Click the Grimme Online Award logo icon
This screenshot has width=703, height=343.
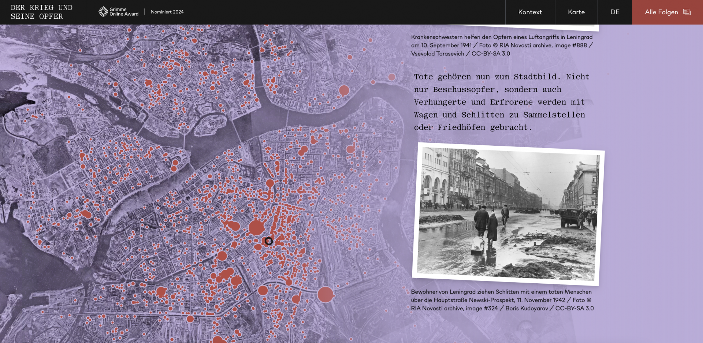coord(103,12)
